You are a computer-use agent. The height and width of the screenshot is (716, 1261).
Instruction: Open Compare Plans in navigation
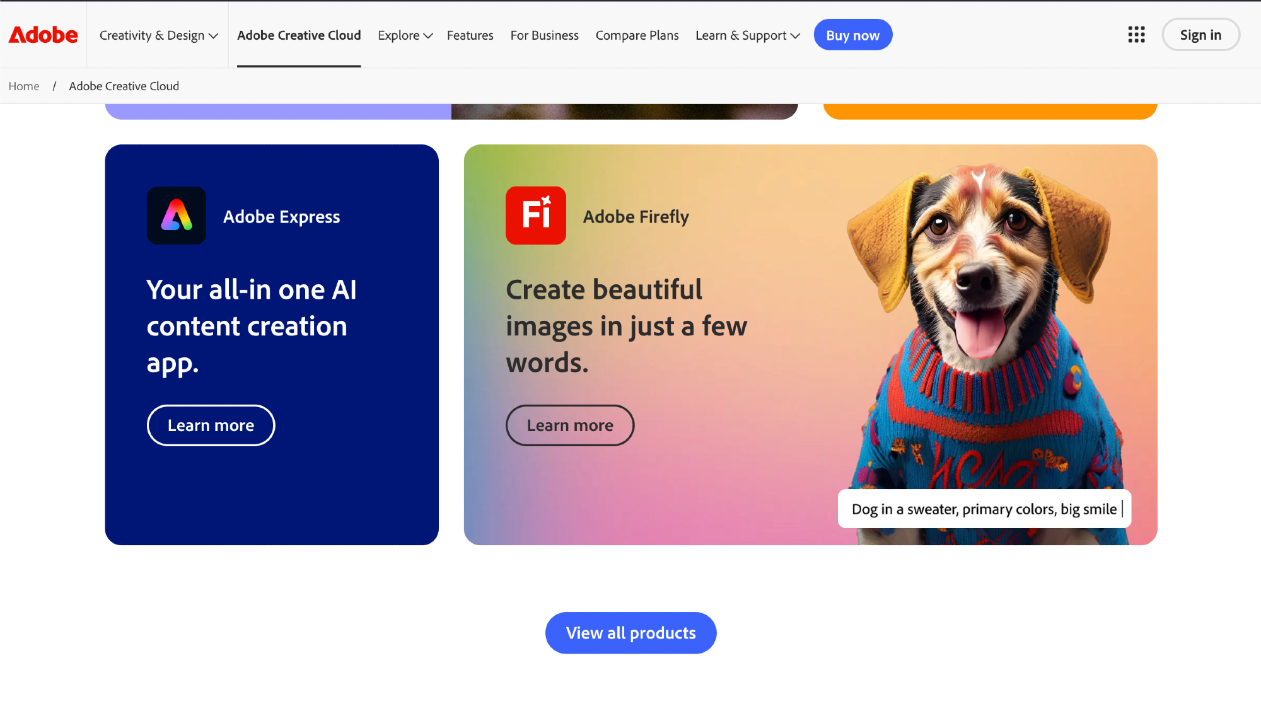[x=637, y=35]
